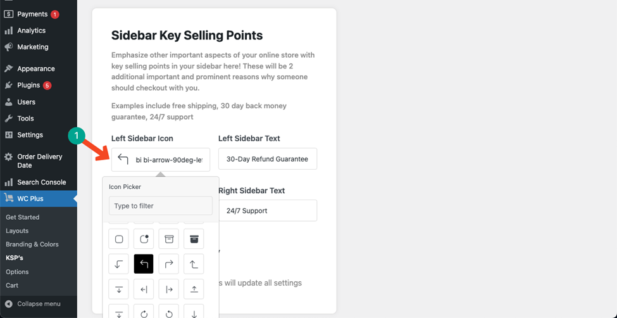
Task: Pick the filled archive box icon
Action: 194,239
